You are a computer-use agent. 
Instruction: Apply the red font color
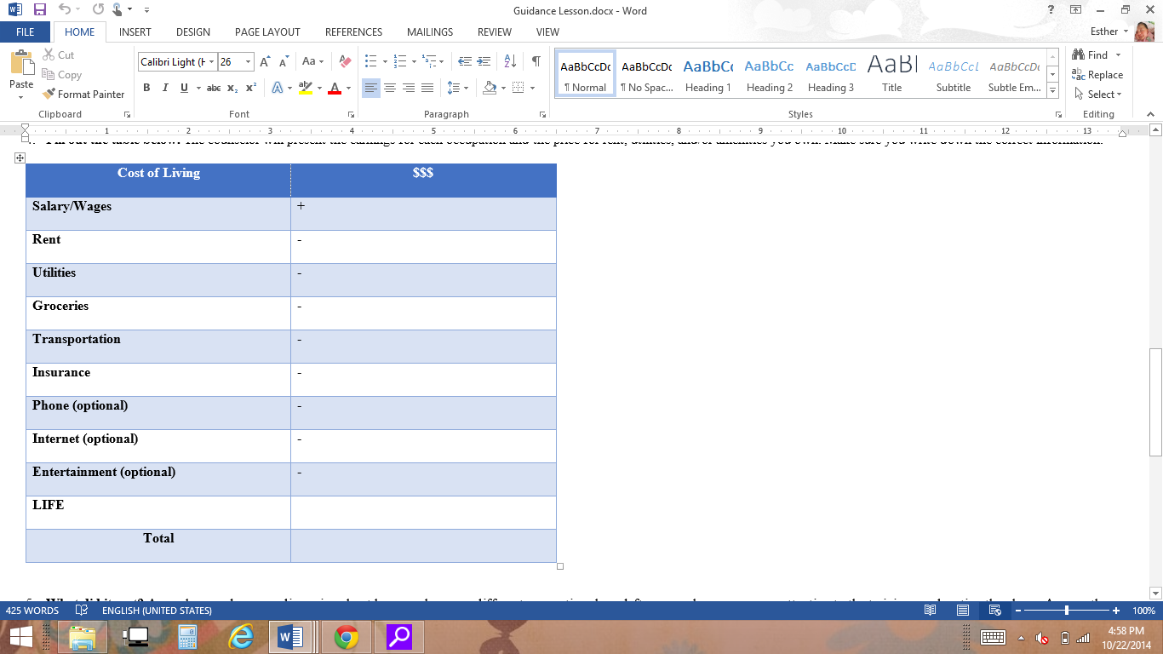[335, 88]
